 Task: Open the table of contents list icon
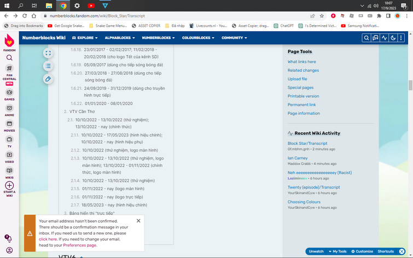(48, 66)
